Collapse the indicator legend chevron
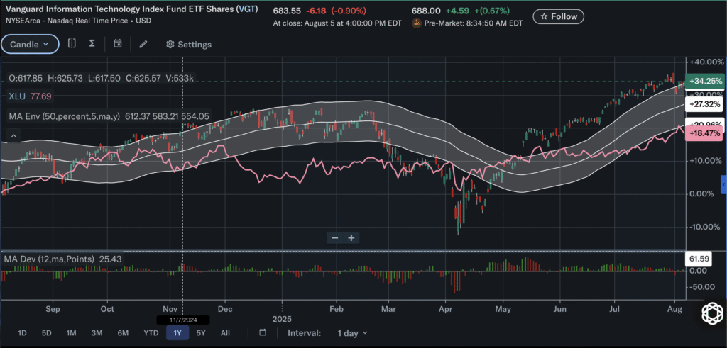 (14, 135)
